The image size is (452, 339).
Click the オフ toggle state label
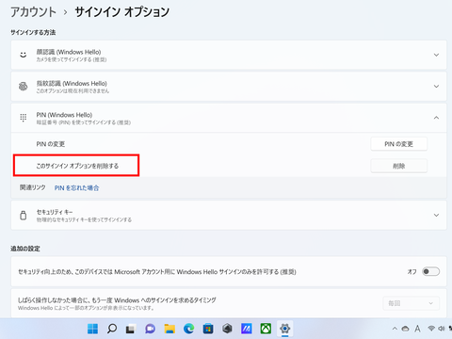coord(412,271)
